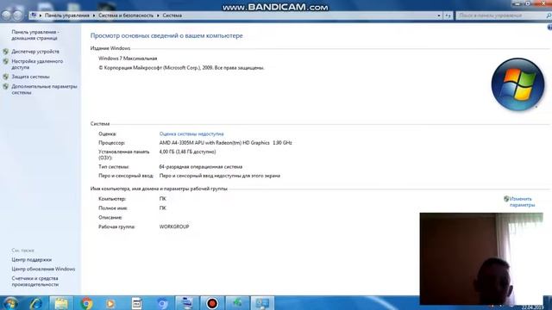Click shield icon beside Настройка удаленного доступа
The image size is (552, 310).
6,61
